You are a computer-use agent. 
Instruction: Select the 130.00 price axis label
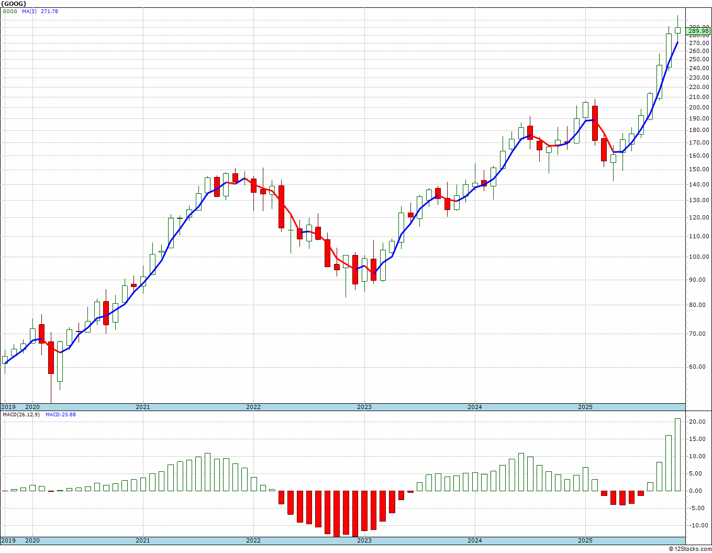point(699,200)
